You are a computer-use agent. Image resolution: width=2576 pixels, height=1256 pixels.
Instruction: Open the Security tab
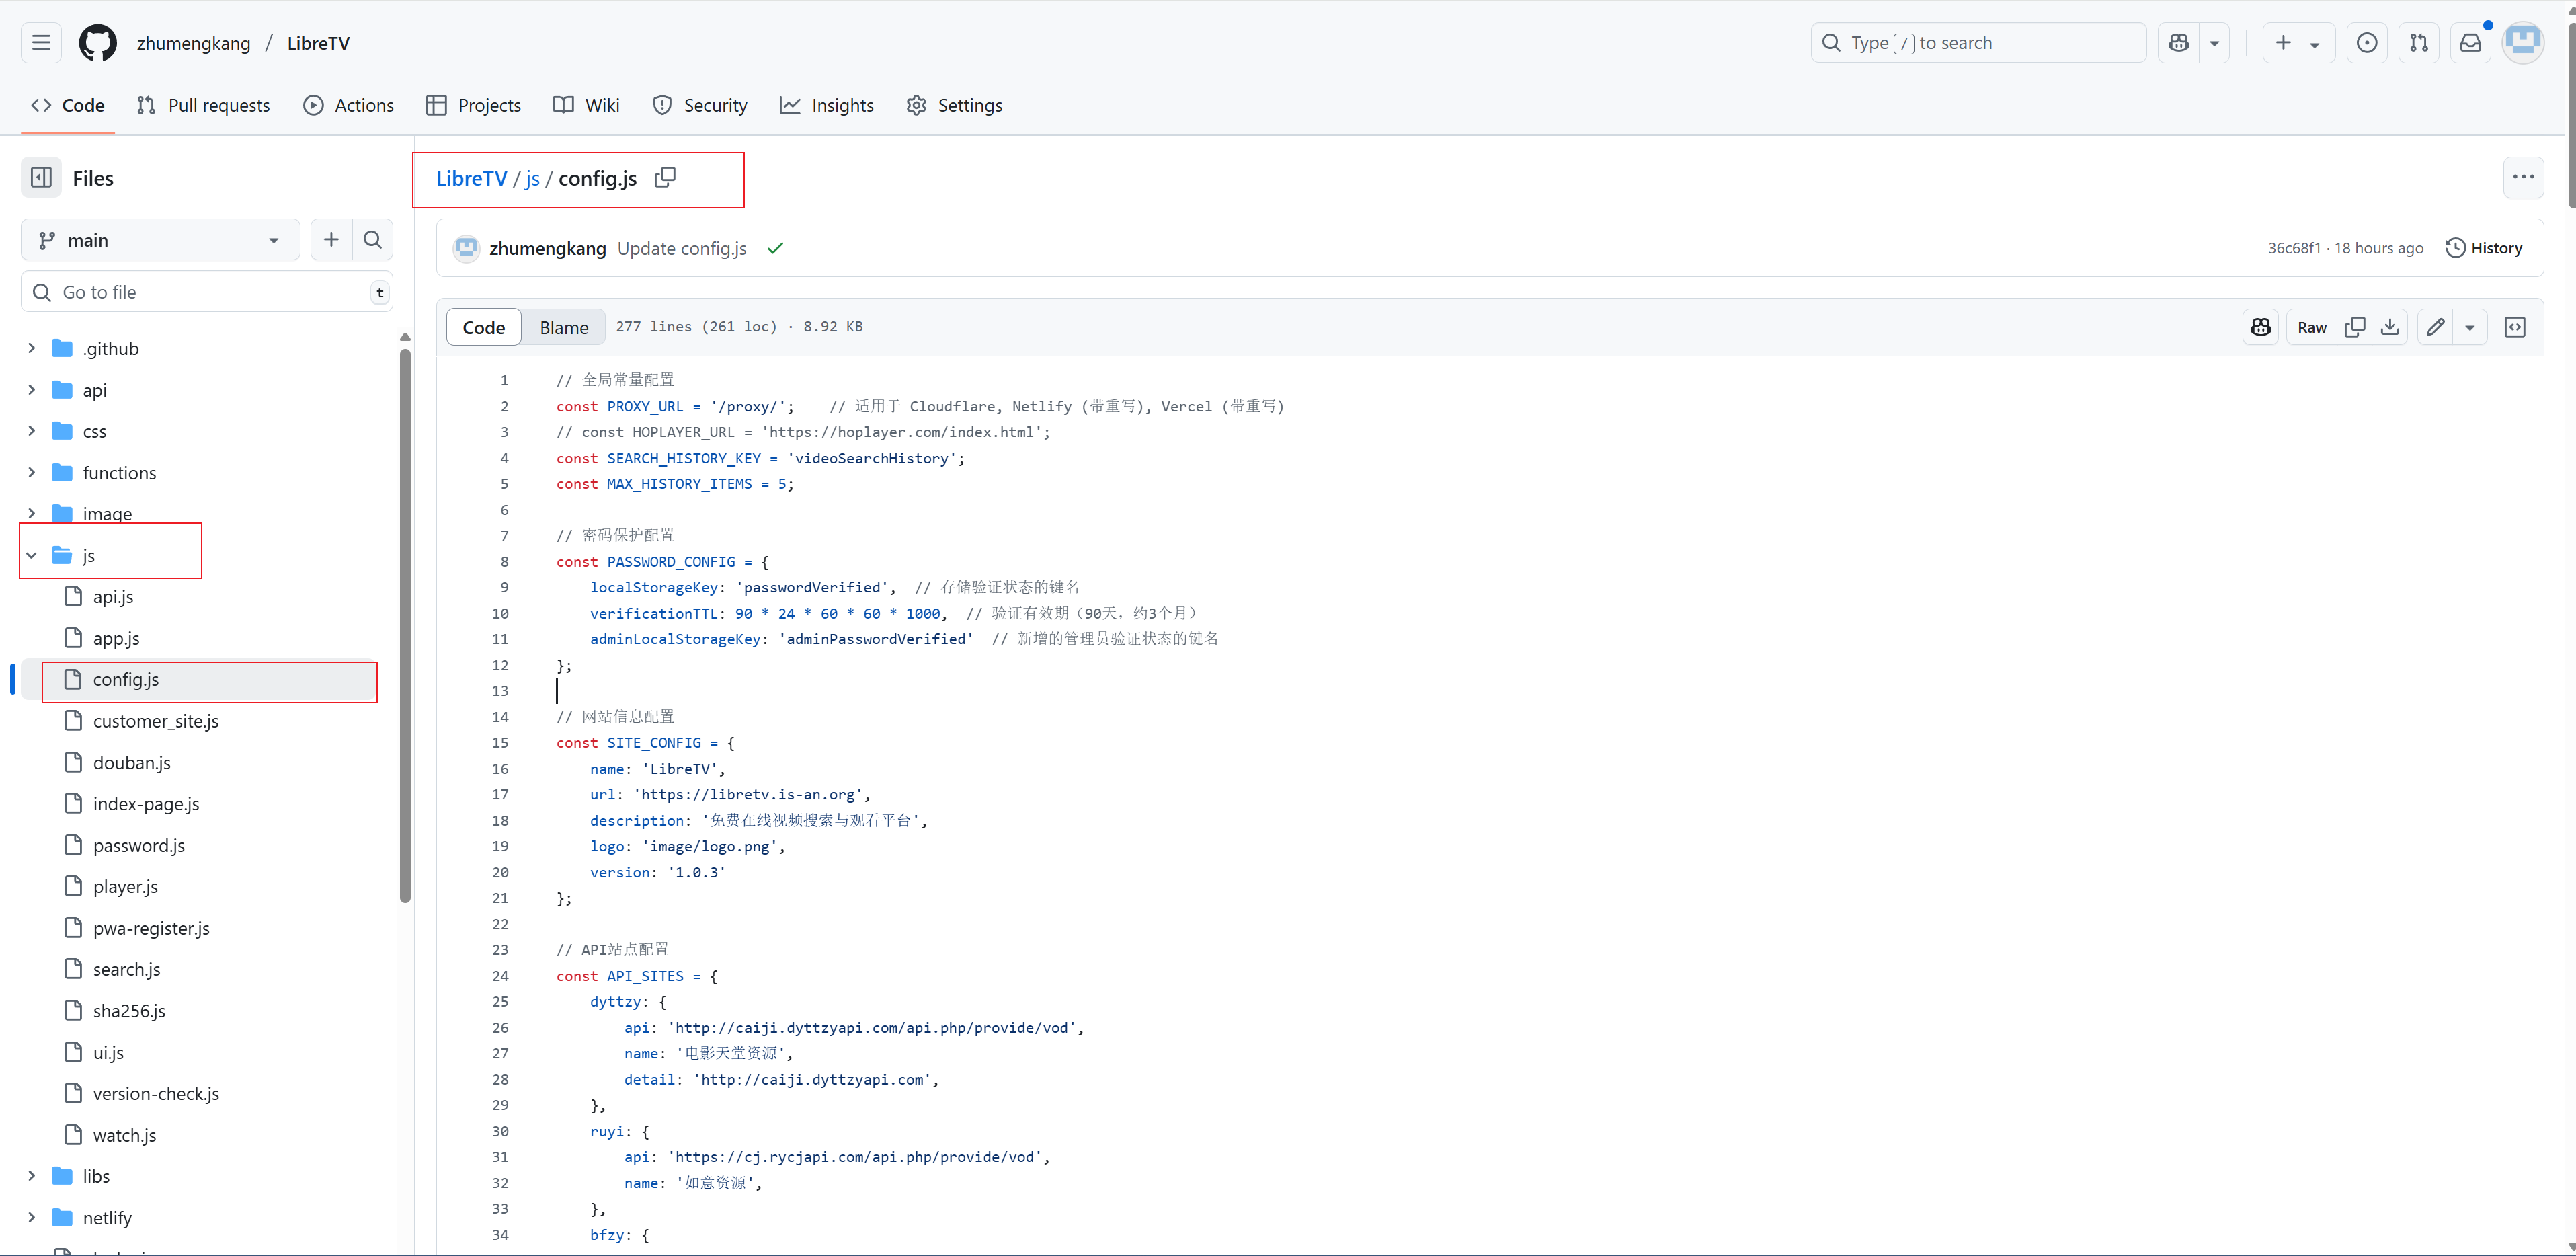(700, 105)
